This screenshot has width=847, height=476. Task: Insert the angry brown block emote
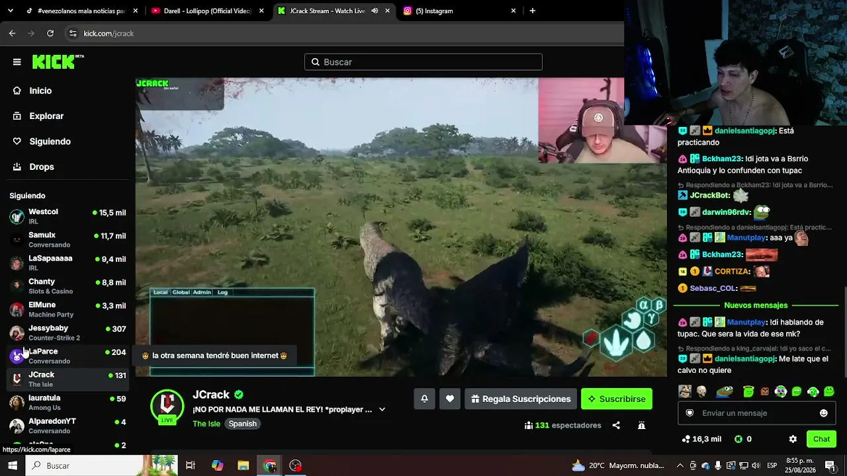pos(765,391)
